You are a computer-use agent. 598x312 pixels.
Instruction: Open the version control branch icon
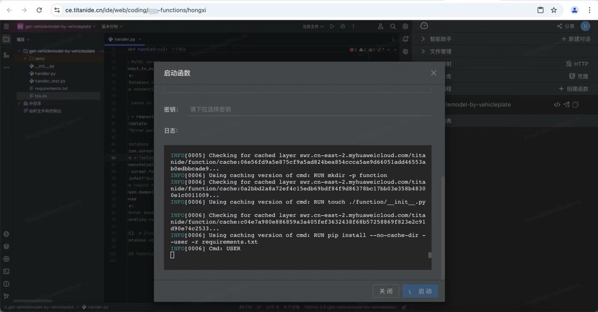point(6,296)
